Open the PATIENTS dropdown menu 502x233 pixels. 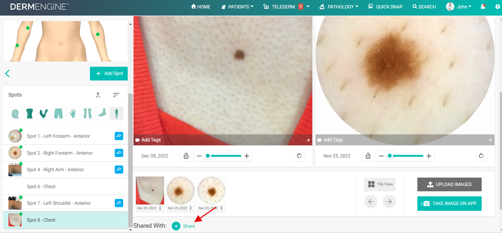pyautogui.click(x=237, y=7)
